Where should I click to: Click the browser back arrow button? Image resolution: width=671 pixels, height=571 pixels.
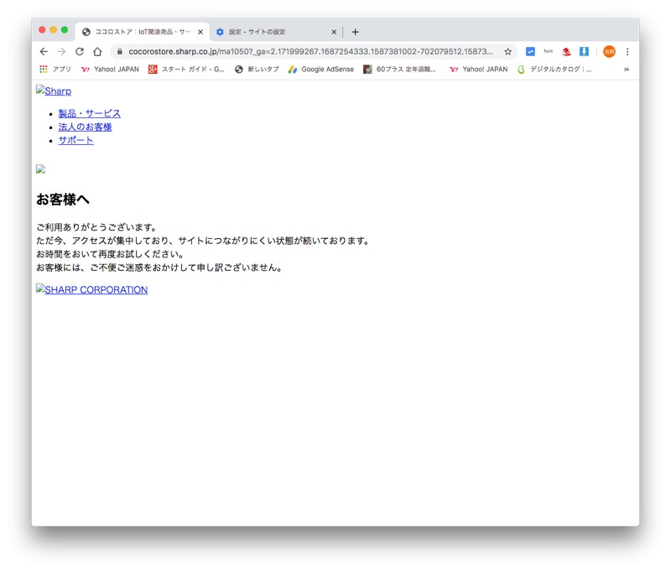[44, 51]
